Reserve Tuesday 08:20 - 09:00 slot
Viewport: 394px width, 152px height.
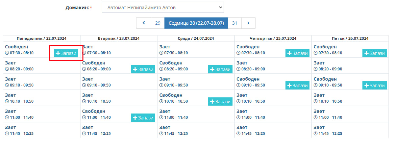143,69
